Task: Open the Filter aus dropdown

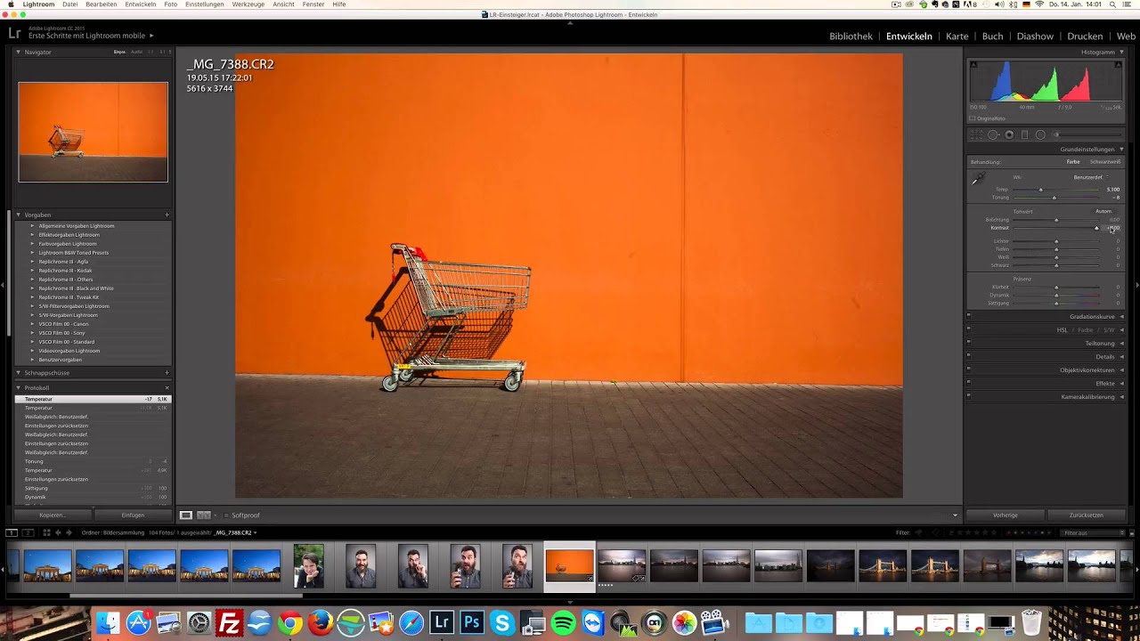Action: 1093,532
